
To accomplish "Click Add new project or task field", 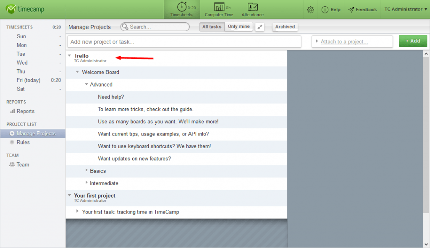I will click(184, 42).
